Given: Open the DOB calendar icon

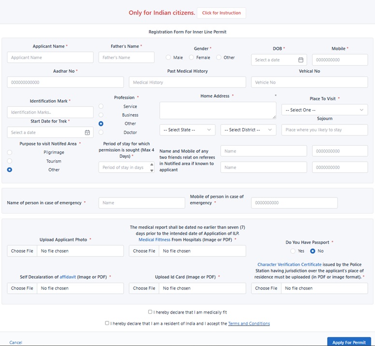Looking at the screenshot, I should [x=301, y=60].
